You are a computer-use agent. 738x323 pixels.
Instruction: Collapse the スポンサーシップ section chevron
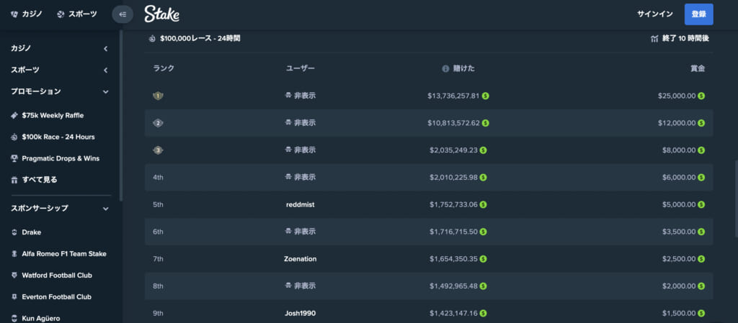tap(106, 209)
